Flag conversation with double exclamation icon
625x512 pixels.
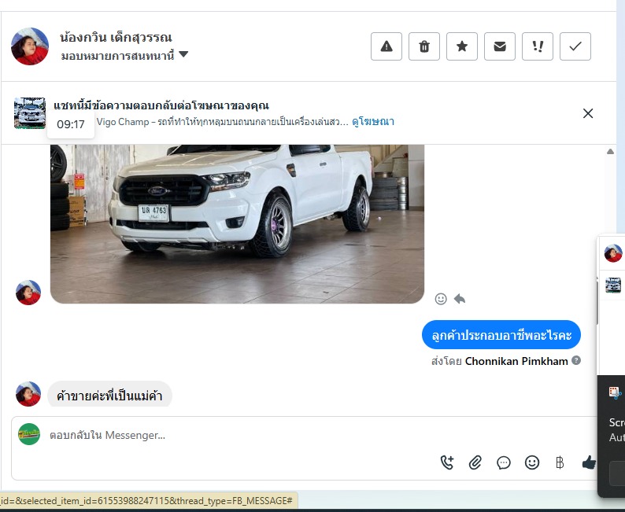tap(538, 46)
